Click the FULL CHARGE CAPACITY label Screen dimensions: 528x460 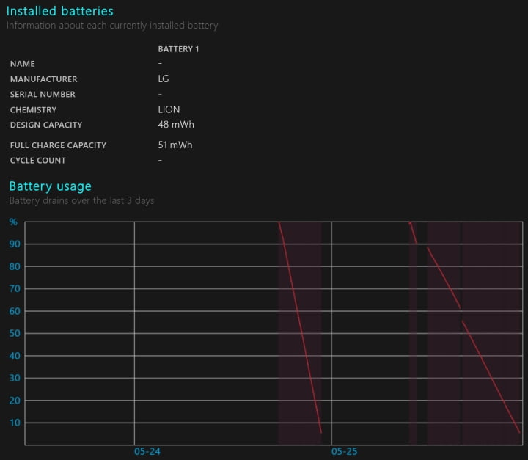point(58,145)
